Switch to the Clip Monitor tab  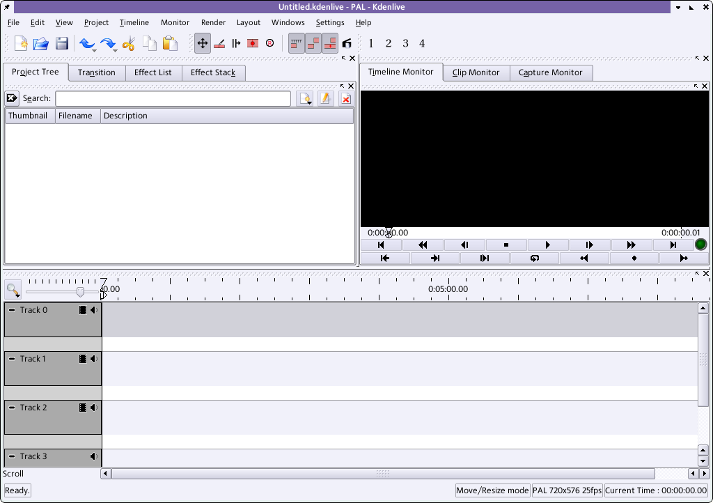click(x=476, y=72)
